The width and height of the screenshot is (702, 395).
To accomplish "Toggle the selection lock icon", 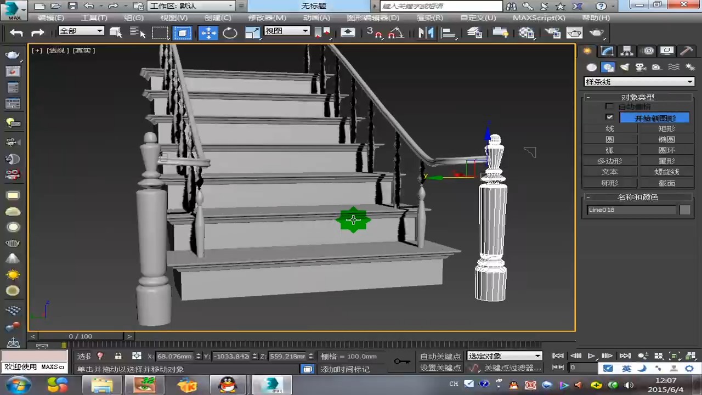I will pyautogui.click(x=118, y=356).
